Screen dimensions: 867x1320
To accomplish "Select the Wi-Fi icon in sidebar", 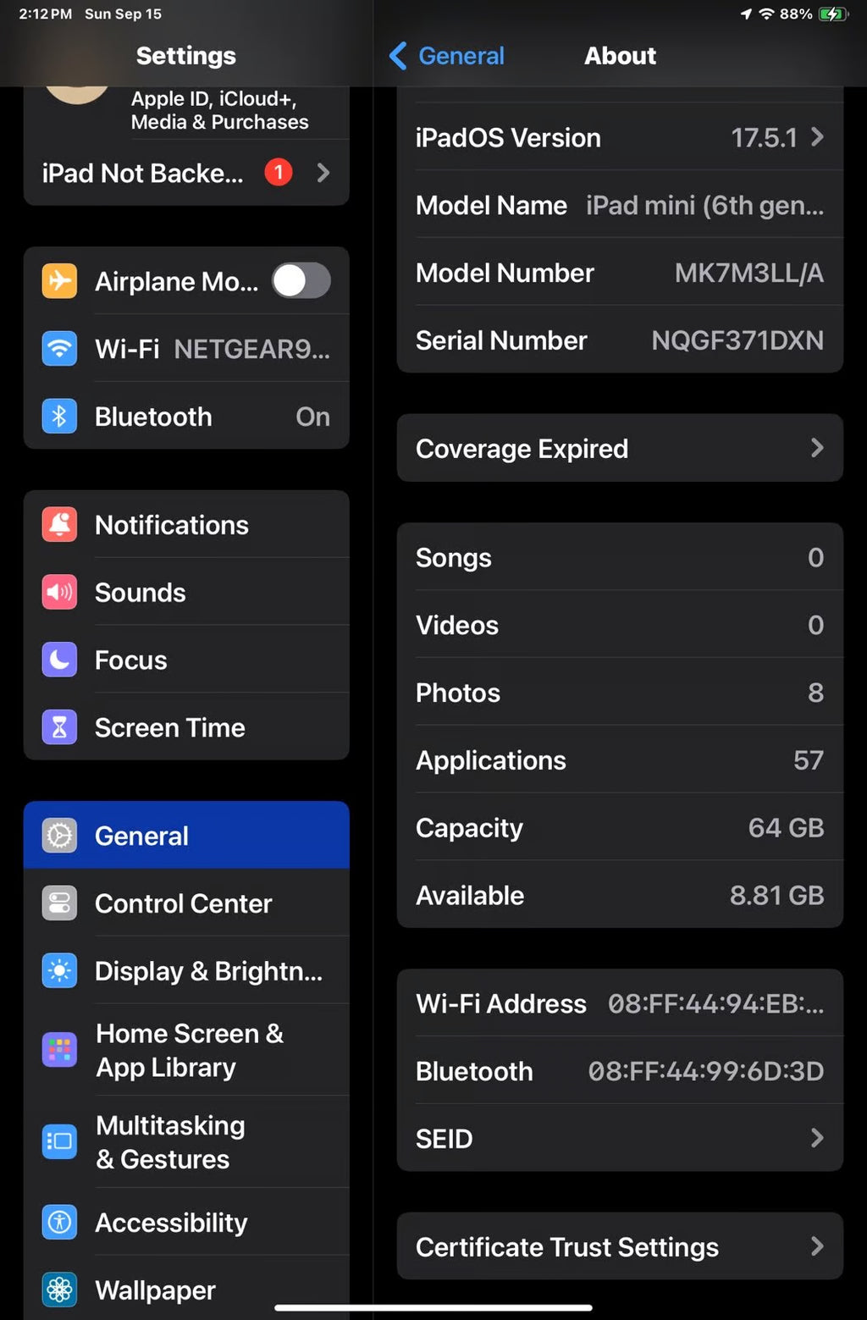I will (x=58, y=348).
